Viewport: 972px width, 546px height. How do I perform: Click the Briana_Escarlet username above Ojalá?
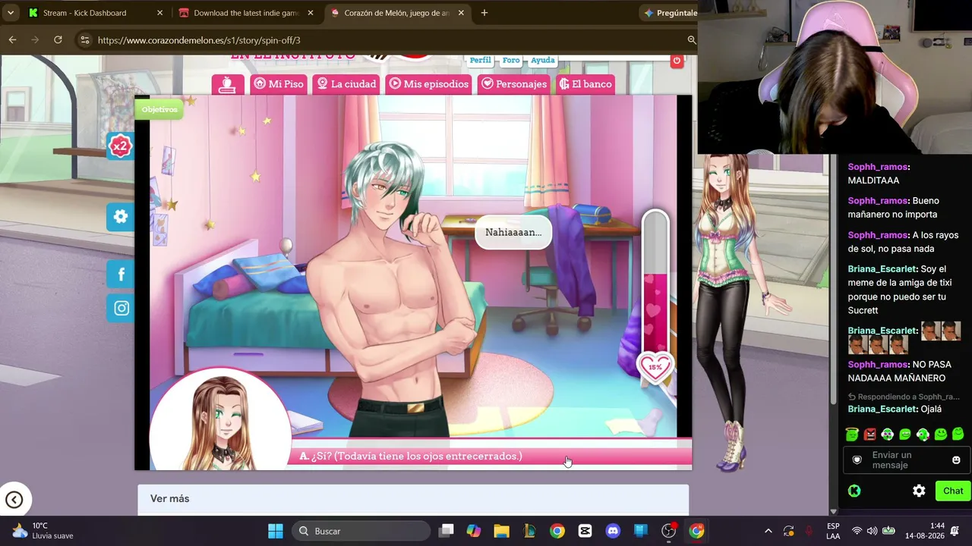883,409
